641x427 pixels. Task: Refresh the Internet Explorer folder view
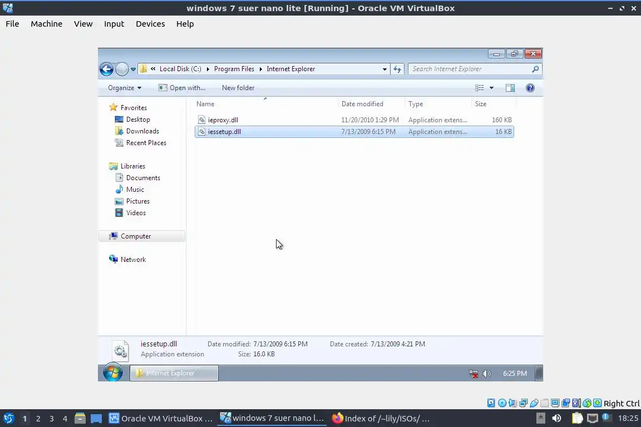pos(397,69)
